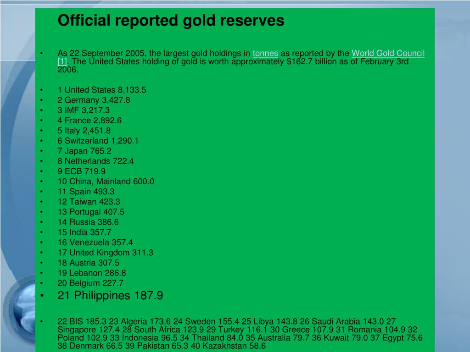Select '9 ECB 719.9' row
The width and height of the screenshot is (470, 352).
[82, 171]
